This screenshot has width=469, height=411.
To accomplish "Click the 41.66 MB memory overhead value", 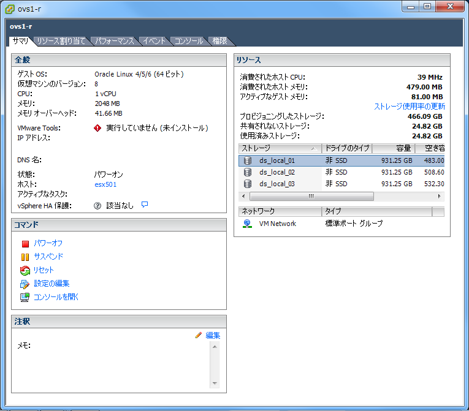I will point(109,113).
